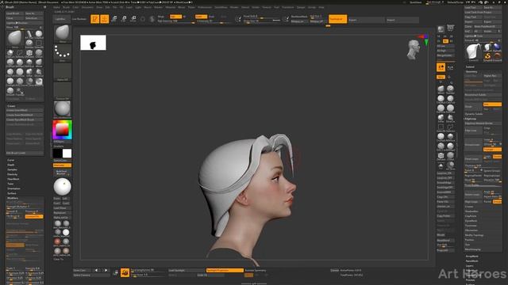Expand the Curve section in Brush palette
This screenshot has width=508, height=285.
pos(10,160)
